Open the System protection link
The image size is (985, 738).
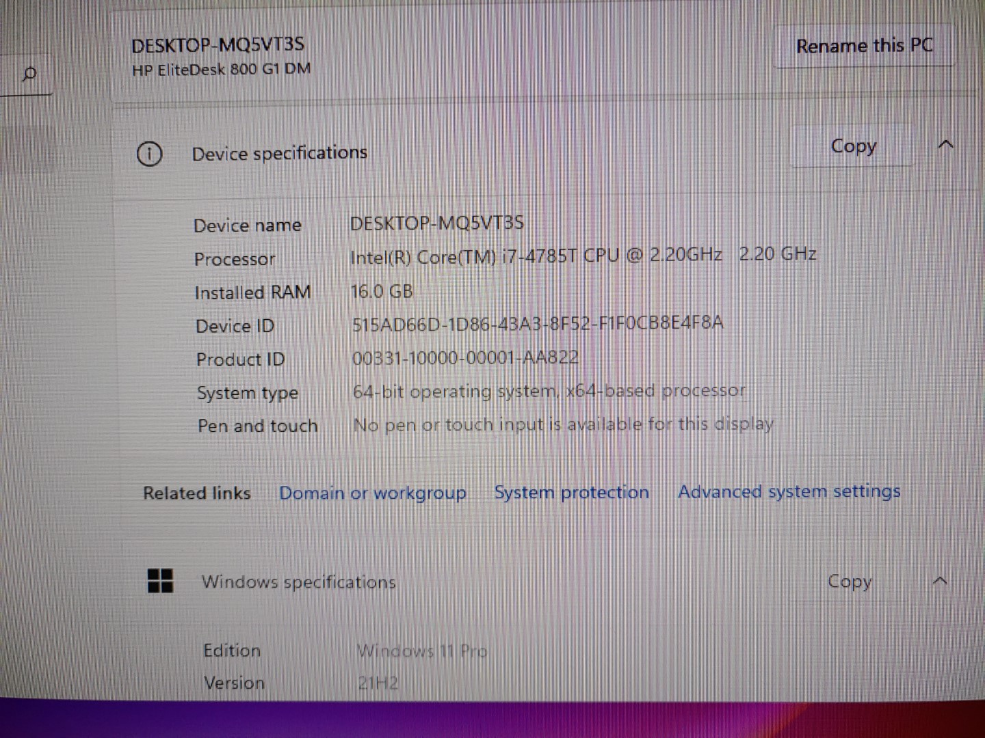click(x=572, y=492)
